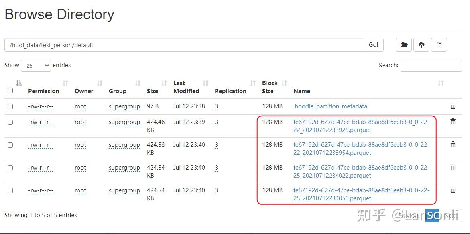470x234 pixels.
Task: Check the box for the 20210712234050.parquet row
Action: click(x=10, y=190)
